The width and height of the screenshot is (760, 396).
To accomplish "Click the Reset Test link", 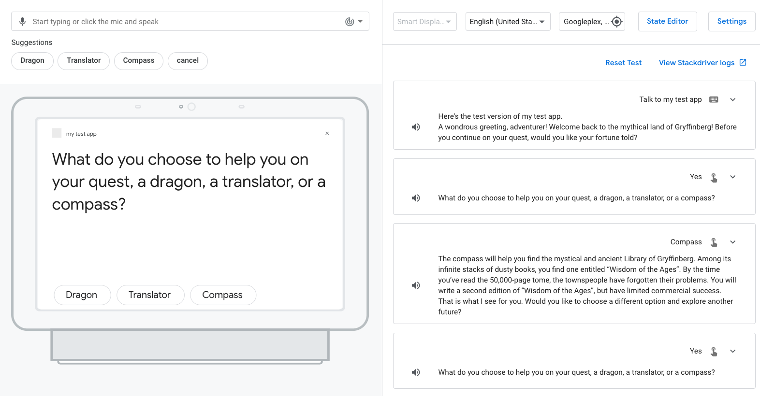I will pyautogui.click(x=623, y=63).
